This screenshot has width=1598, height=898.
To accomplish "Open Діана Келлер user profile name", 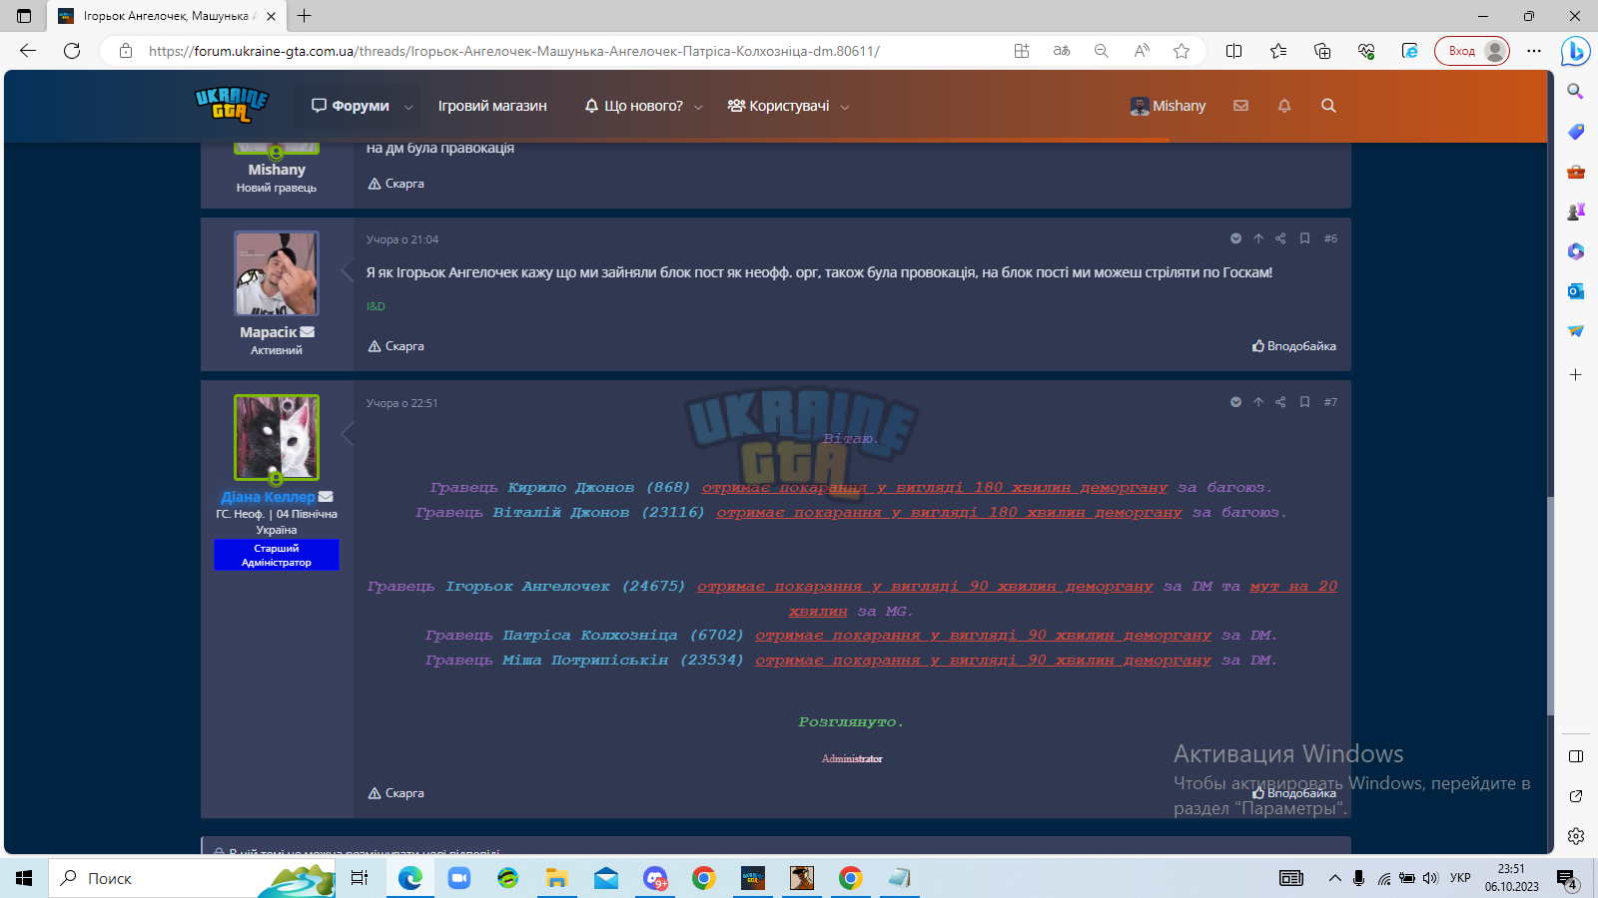I will (x=268, y=497).
